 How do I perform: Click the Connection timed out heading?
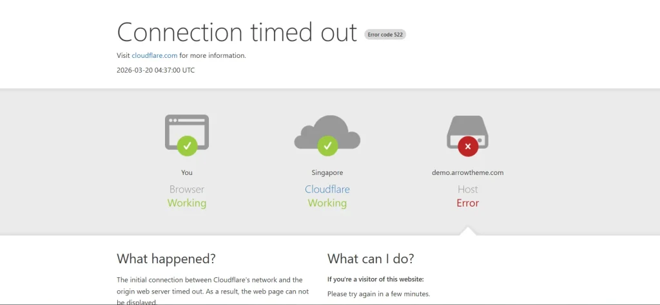pos(237,32)
